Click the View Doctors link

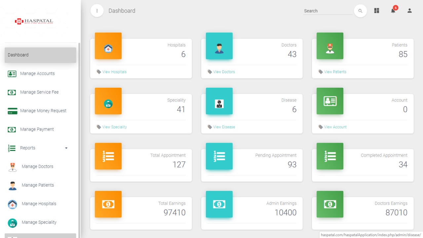tap(224, 72)
